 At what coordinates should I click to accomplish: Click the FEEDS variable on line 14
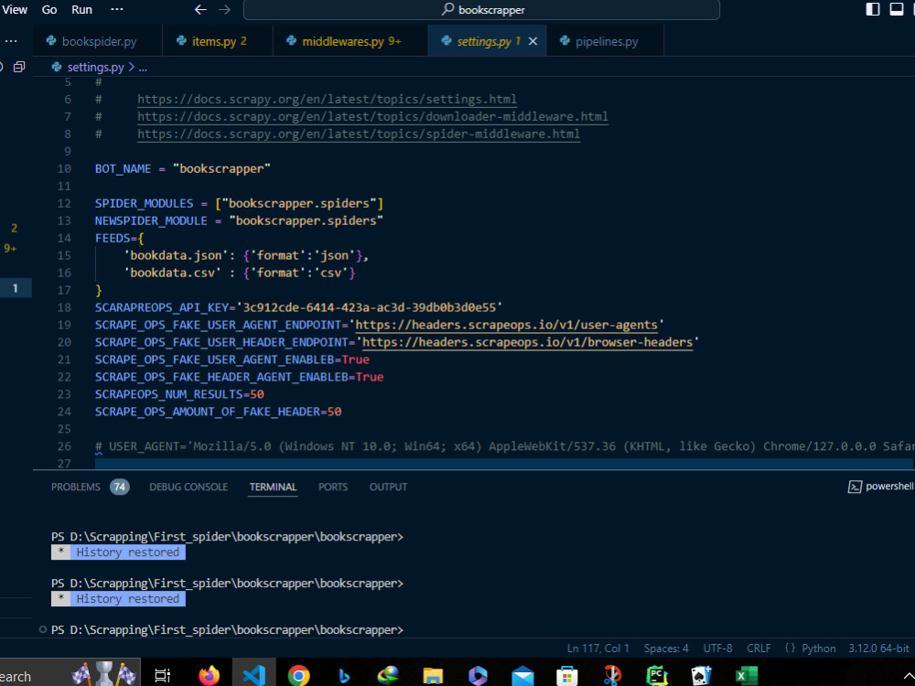[x=113, y=238]
